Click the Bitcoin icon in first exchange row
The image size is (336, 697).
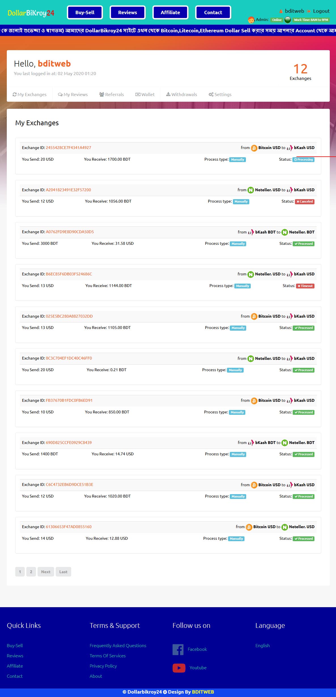tap(254, 148)
